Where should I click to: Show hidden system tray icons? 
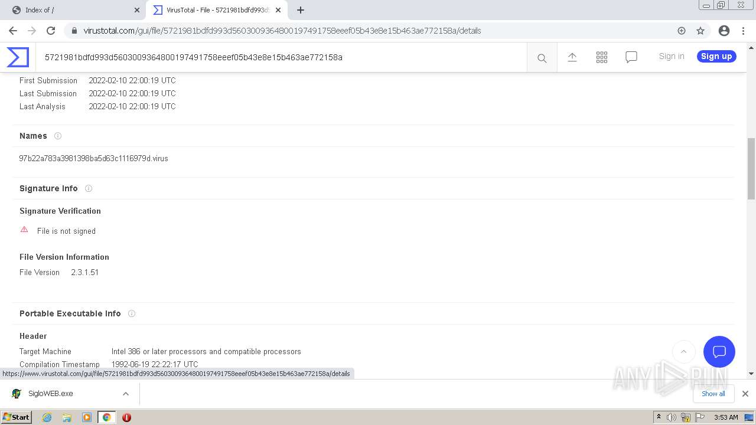[659, 417]
